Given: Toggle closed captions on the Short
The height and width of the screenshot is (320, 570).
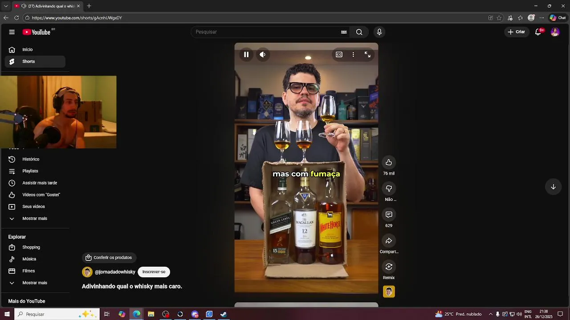Looking at the screenshot, I should pos(339,55).
